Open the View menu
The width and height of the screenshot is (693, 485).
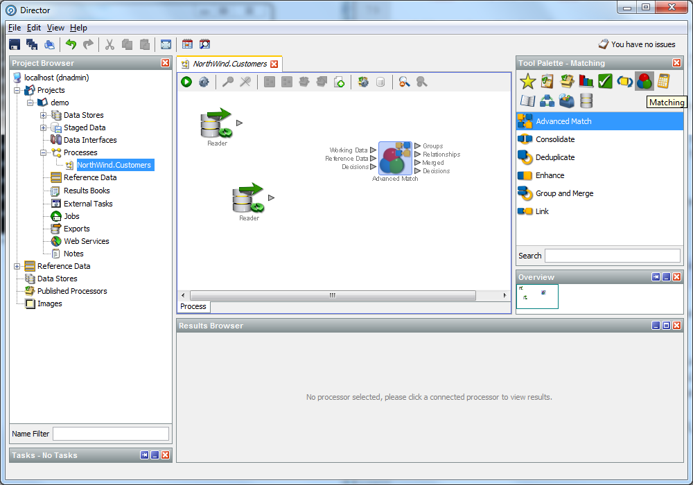point(55,28)
